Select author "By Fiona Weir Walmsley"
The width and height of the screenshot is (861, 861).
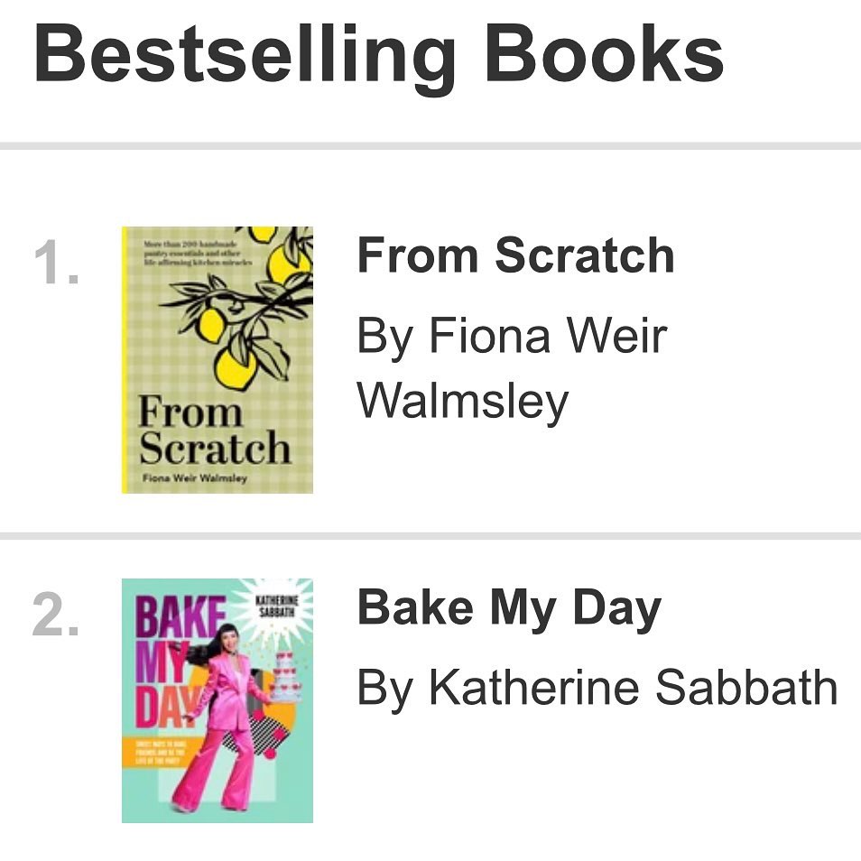(512, 367)
